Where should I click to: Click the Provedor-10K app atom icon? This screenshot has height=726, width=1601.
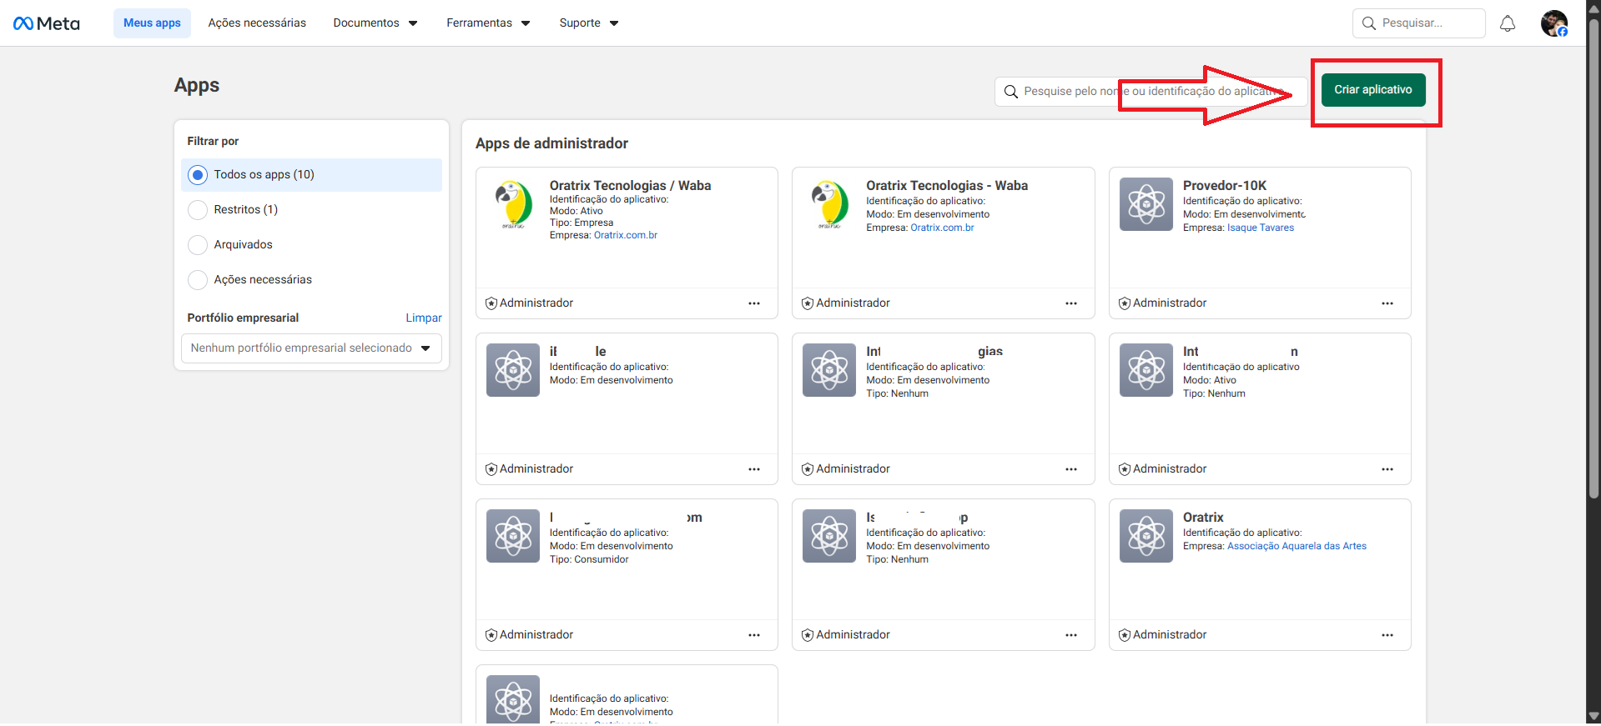pos(1145,204)
